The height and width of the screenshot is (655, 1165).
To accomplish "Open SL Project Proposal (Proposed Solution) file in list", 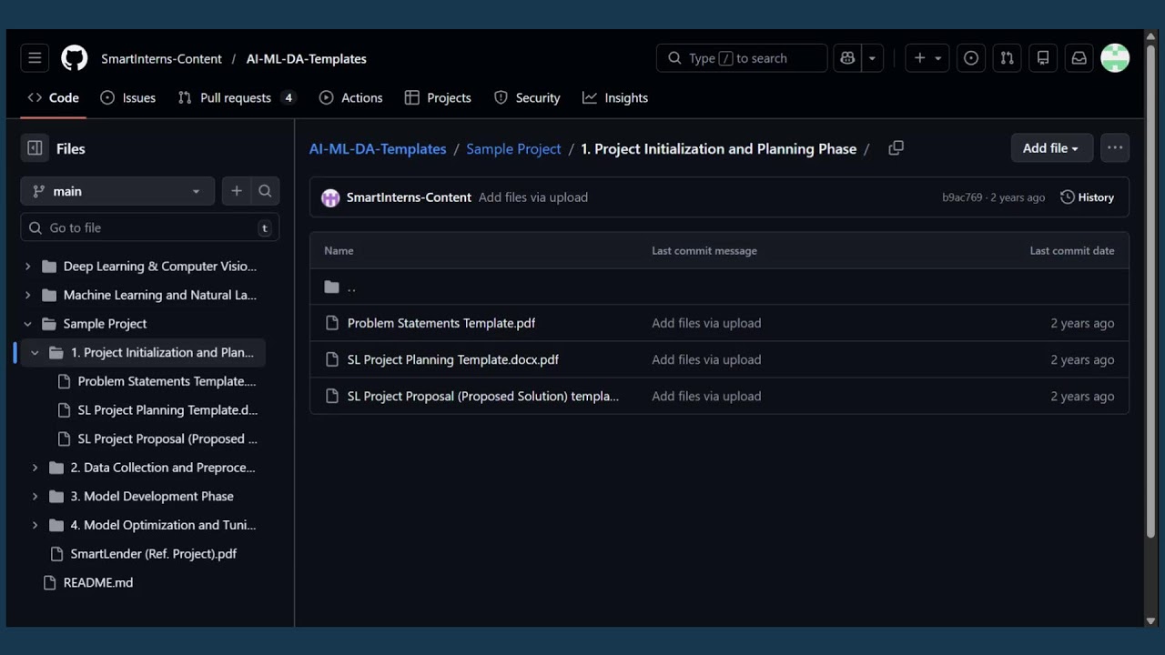I will click(483, 396).
